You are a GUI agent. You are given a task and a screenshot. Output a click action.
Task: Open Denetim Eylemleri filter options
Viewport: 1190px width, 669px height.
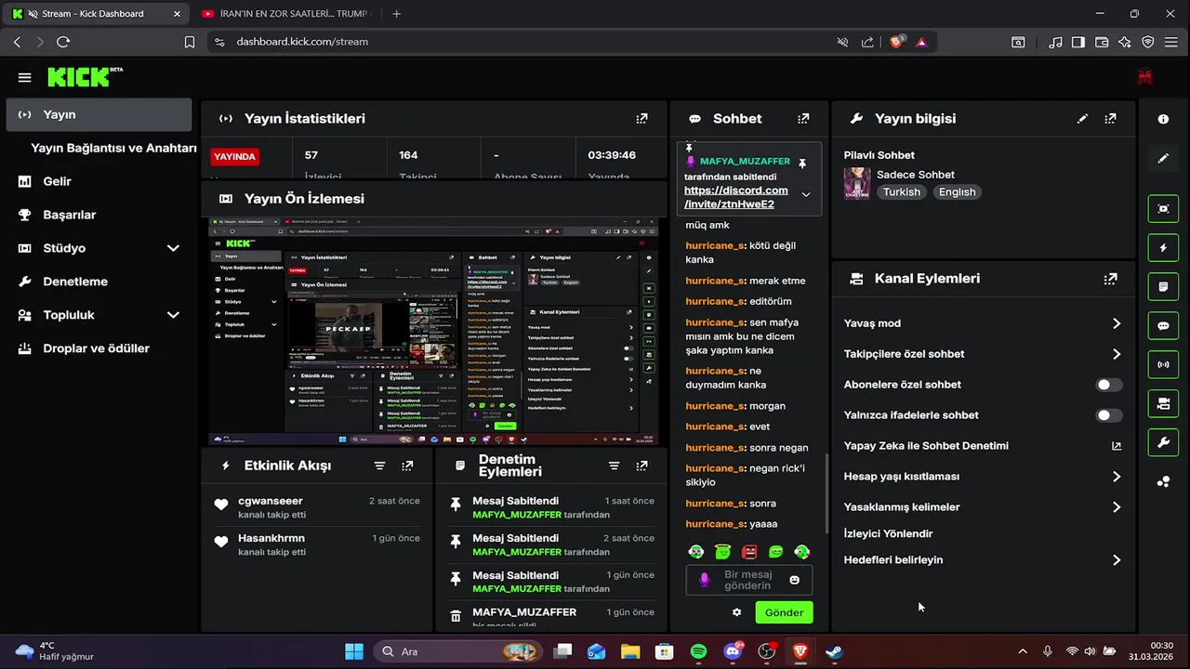point(614,466)
